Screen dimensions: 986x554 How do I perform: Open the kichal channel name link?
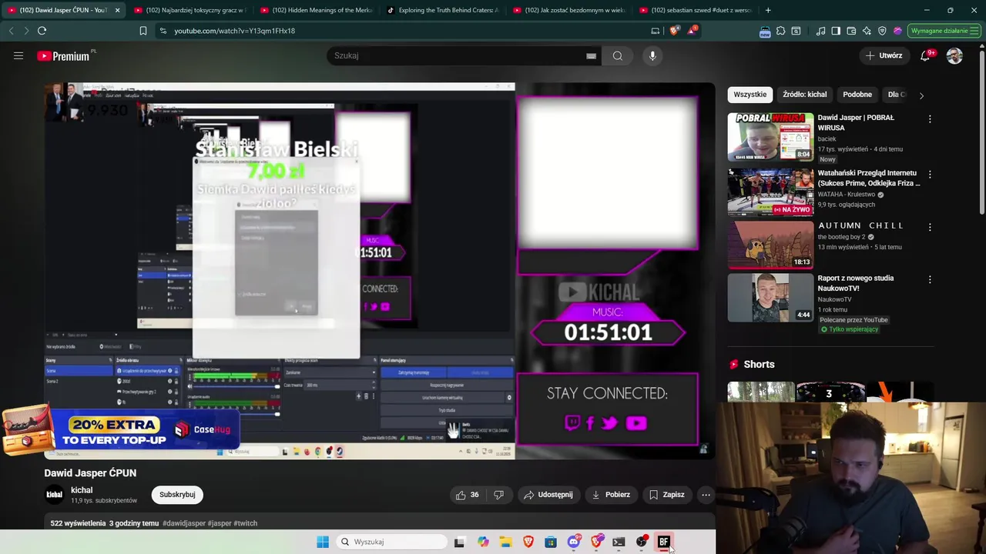click(x=82, y=490)
